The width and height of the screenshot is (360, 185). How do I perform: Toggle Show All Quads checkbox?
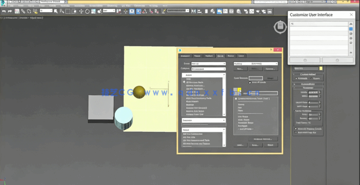coord(250,83)
